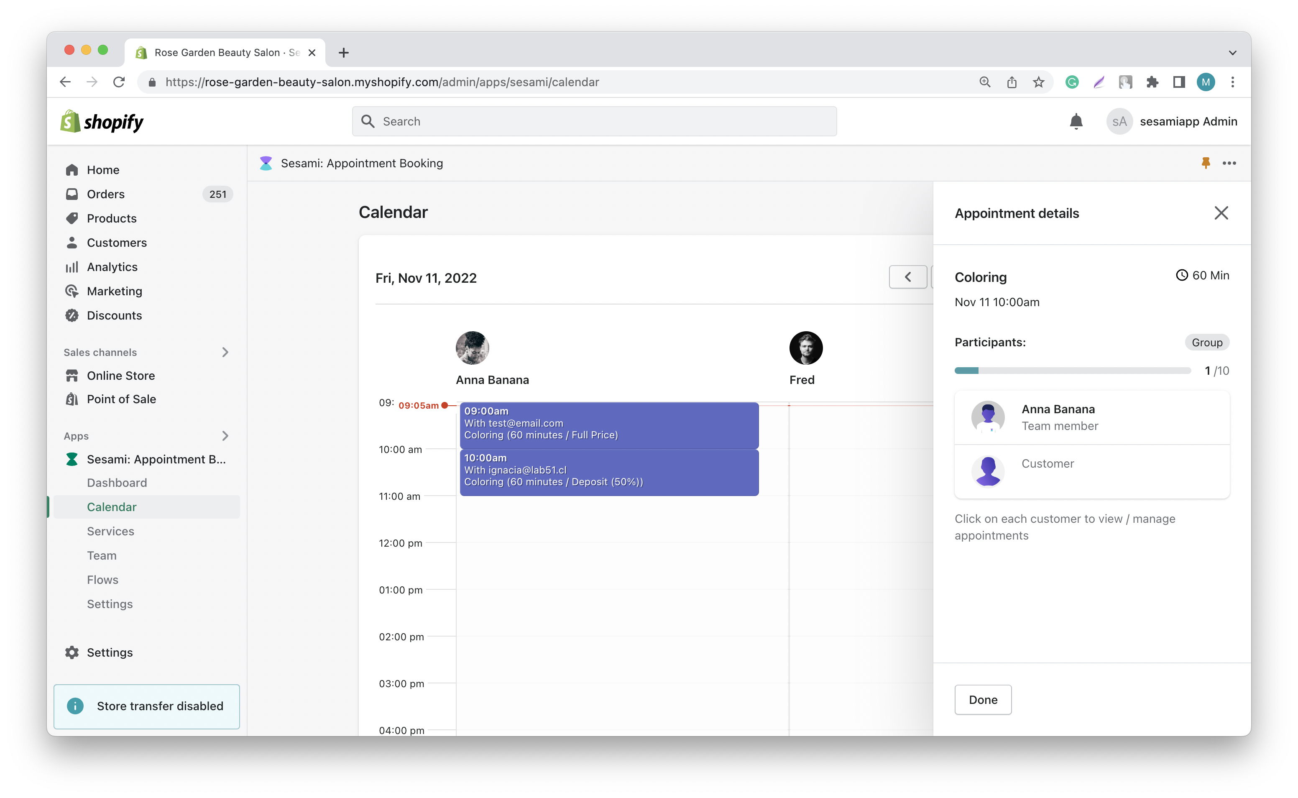Toggle the browser side panel icon
This screenshot has height=798, width=1298.
[1179, 82]
